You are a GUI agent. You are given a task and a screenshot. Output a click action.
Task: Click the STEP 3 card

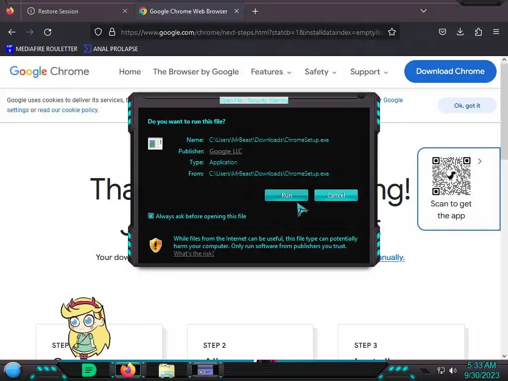pos(401,342)
